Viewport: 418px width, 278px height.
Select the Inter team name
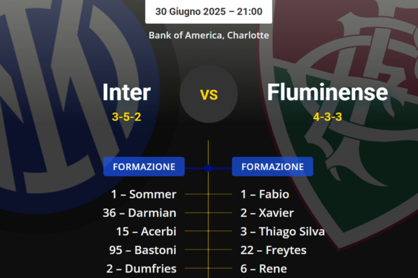(x=126, y=92)
